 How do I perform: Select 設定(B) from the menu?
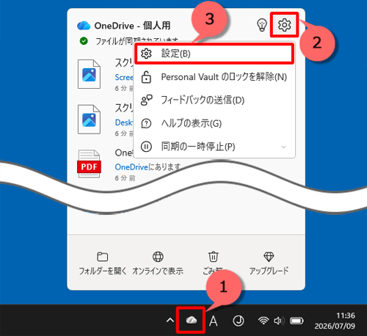[x=214, y=54]
